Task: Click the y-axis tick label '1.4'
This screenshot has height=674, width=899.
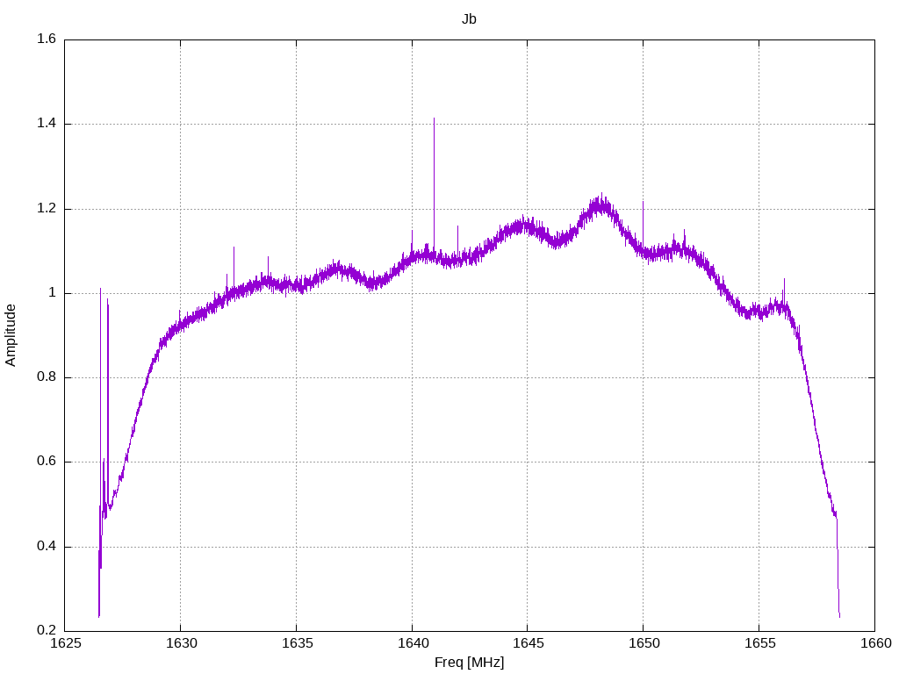Action: [47, 124]
